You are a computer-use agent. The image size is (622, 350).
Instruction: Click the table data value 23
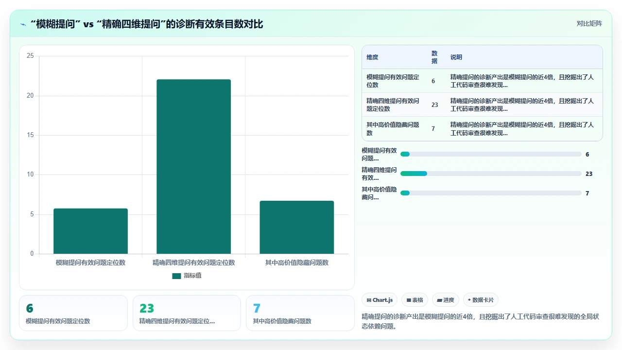click(x=435, y=105)
